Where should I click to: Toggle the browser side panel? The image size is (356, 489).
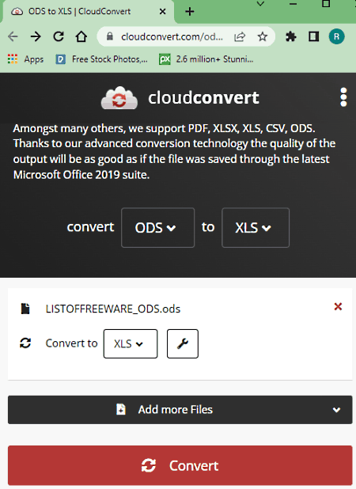[313, 37]
